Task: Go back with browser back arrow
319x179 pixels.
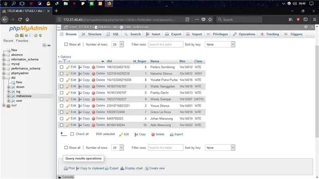Action: tap(5, 19)
